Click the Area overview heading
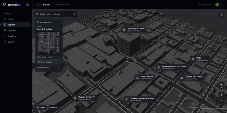The width and height of the screenshot is (227, 113). tap(45, 22)
